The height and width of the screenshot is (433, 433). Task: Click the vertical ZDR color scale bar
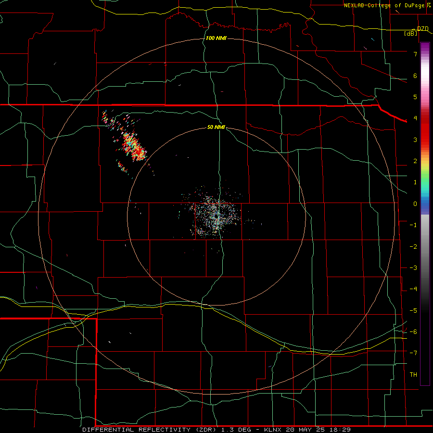pos(425,214)
